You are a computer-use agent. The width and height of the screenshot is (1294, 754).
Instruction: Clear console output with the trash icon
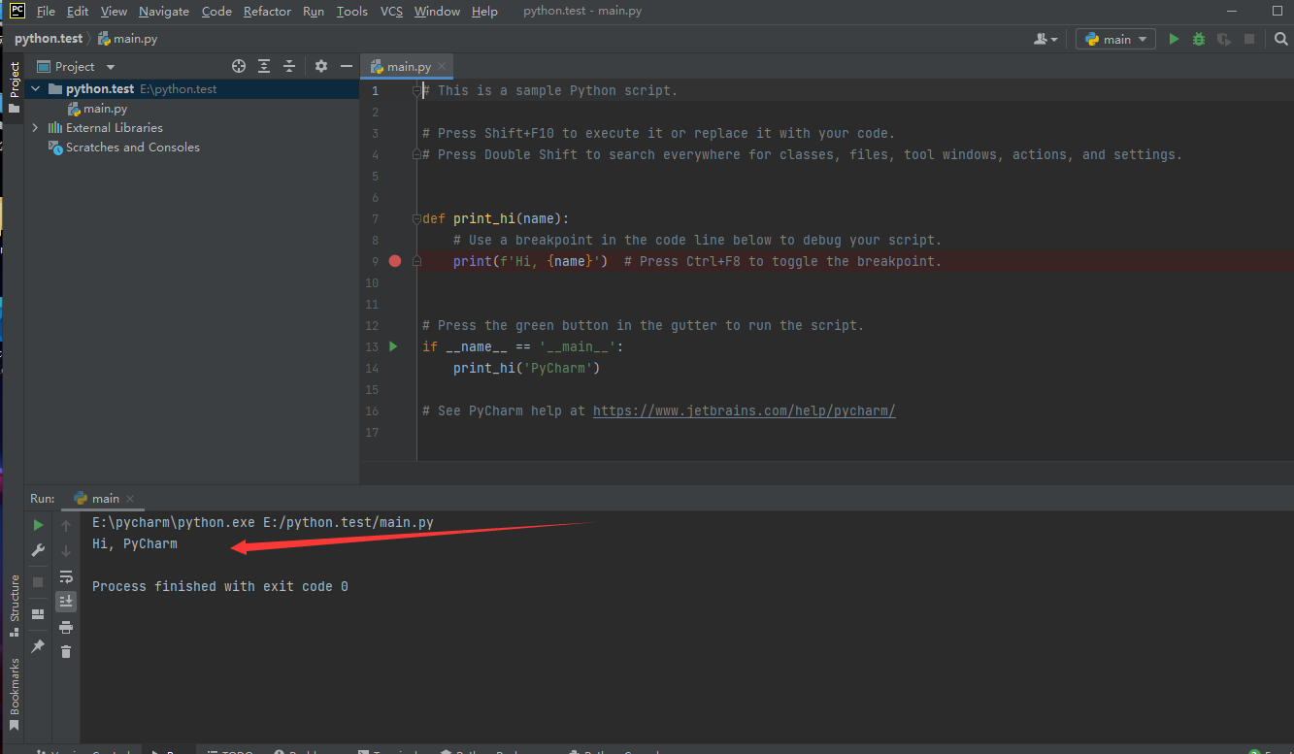65,651
